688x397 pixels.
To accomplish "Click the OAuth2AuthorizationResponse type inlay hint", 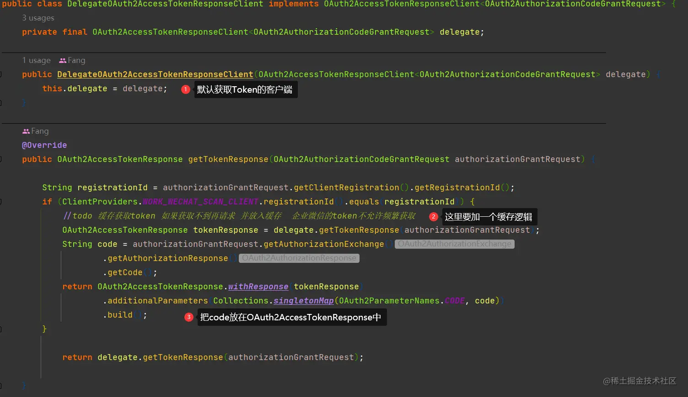I will click(299, 258).
